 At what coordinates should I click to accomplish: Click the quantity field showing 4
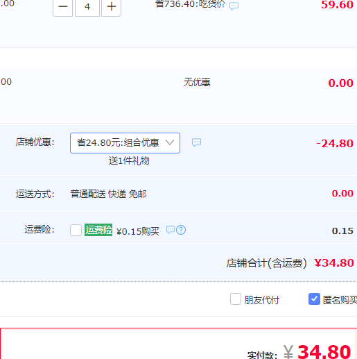point(87,7)
